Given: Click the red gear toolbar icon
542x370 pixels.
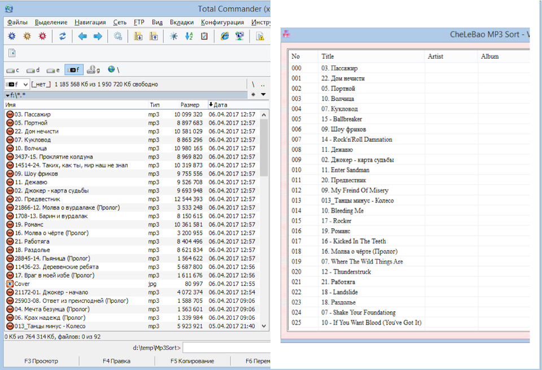Looking at the screenshot, I should (42, 36).
